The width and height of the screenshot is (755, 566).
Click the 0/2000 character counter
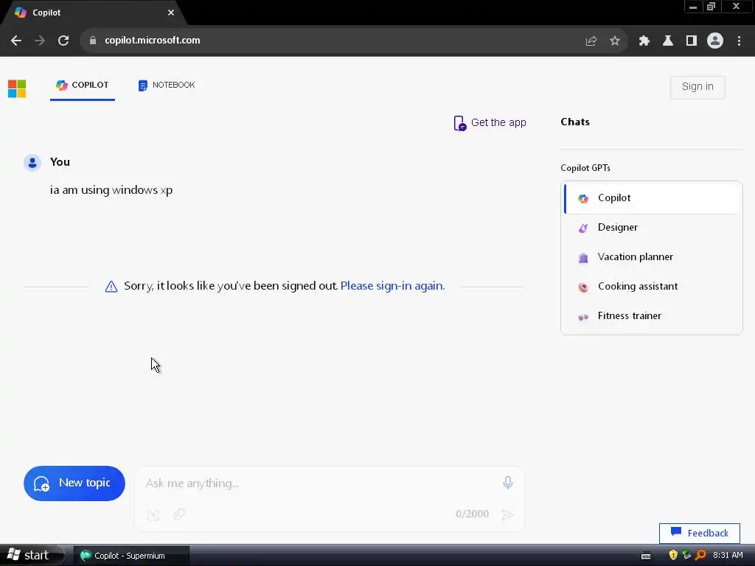coord(472,514)
